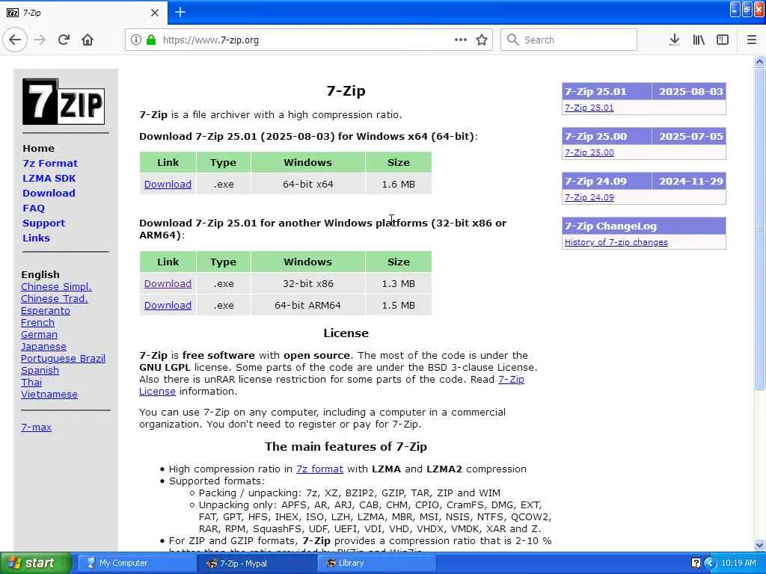Click the page scrollbar up arrow

pyautogui.click(x=759, y=61)
